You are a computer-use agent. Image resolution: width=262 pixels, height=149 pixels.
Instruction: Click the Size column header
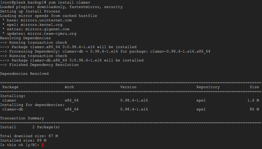click(x=254, y=87)
